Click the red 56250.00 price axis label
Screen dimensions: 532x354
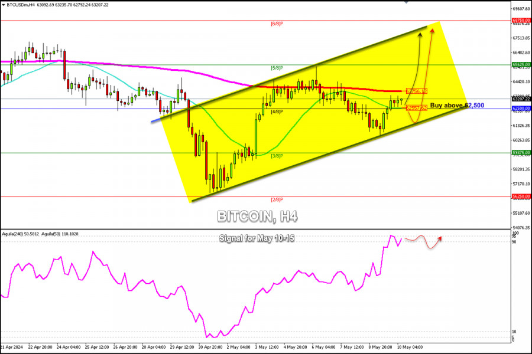tap(521, 196)
